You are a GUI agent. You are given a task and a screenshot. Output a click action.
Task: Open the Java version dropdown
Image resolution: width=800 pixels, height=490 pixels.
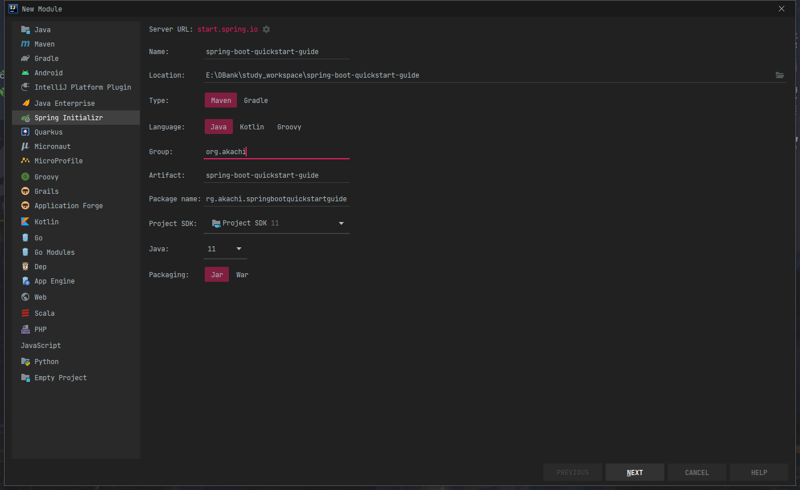[x=225, y=249]
